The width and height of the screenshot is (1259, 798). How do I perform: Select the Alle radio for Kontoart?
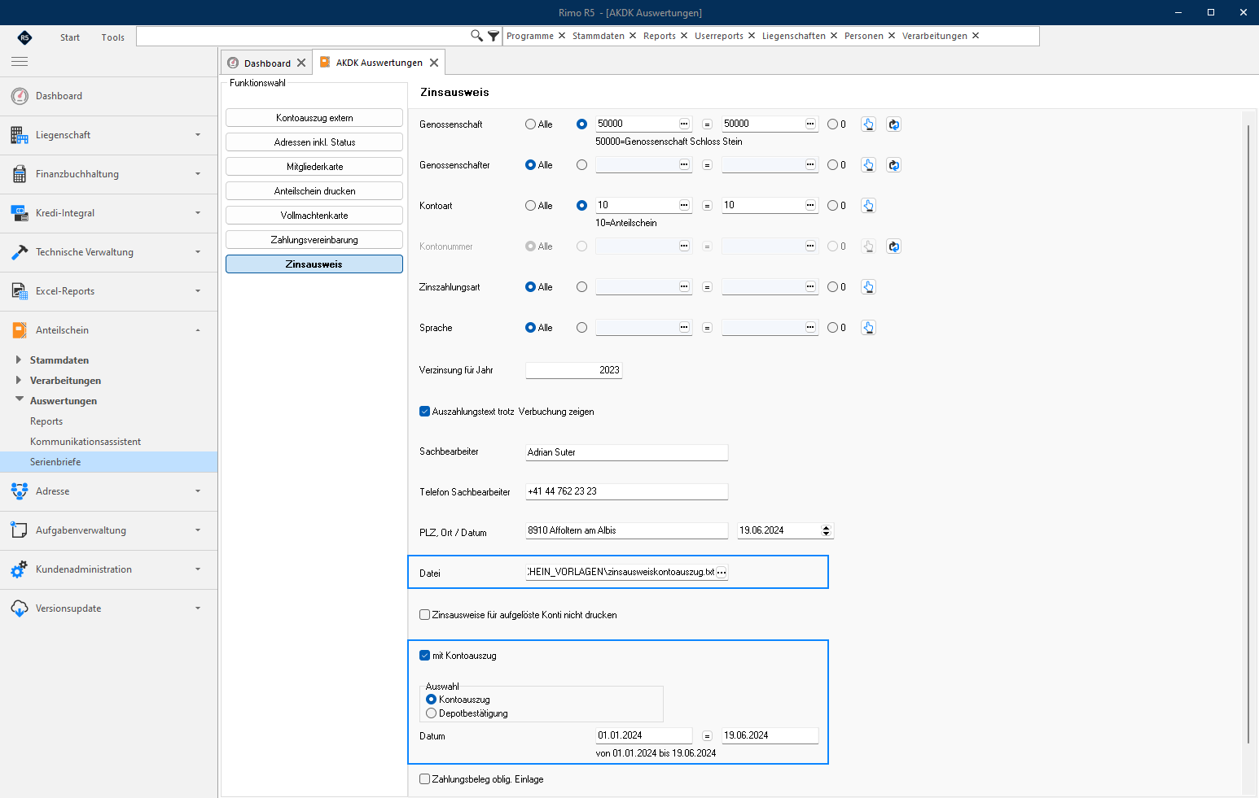point(531,206)
